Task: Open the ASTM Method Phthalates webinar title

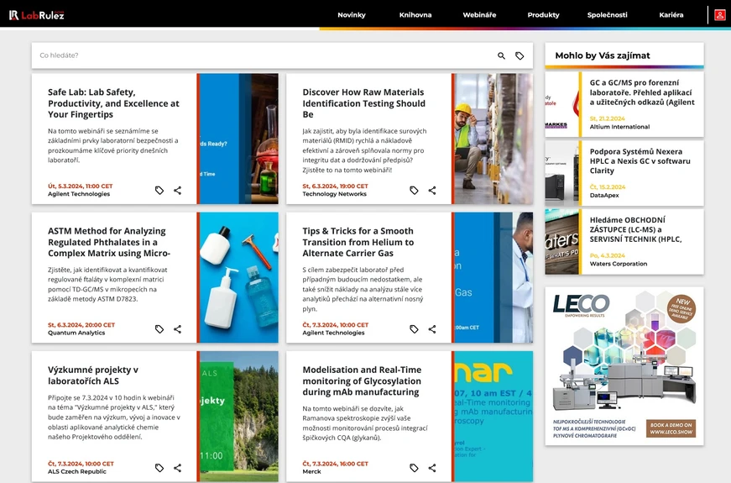Action: 107,242
